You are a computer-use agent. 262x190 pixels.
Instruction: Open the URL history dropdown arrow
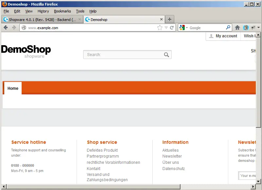(166, 28)
